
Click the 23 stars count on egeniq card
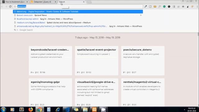(x=42, y=105)
